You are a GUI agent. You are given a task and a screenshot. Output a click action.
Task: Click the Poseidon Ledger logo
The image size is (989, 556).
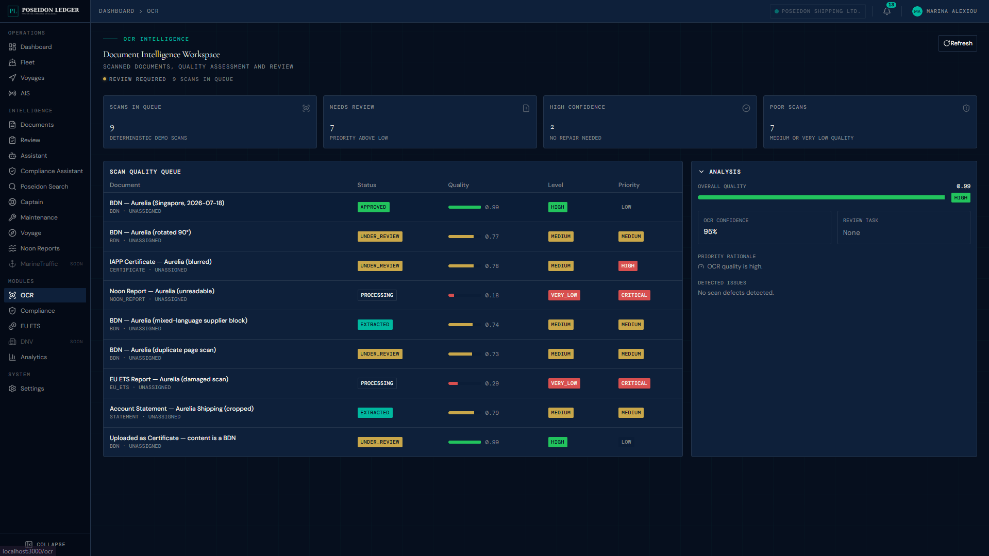(x=44, y=10)
